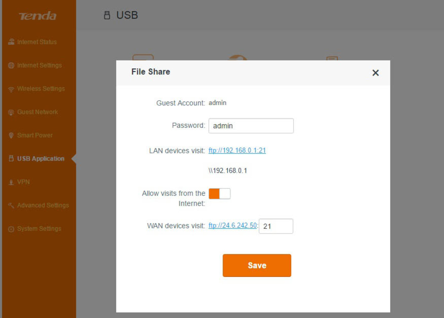The image size is (444, 318).
Task: Open Smart Power menu item
Action: [x=35, y=135]
